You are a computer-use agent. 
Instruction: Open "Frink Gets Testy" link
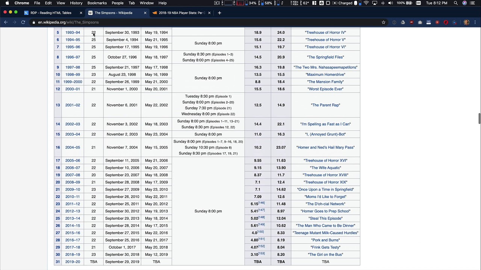pos(325,247)
